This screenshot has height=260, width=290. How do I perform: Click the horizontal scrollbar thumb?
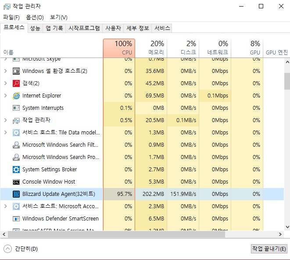(116, 235)
